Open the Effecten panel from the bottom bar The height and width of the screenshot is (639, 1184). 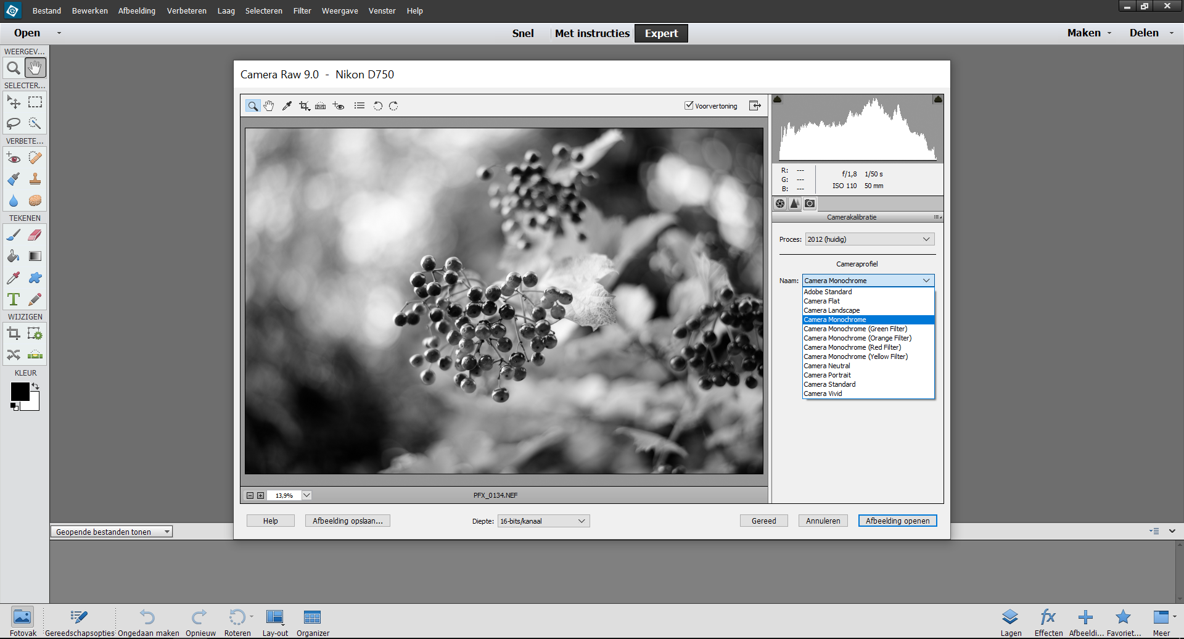(1048, 617)
